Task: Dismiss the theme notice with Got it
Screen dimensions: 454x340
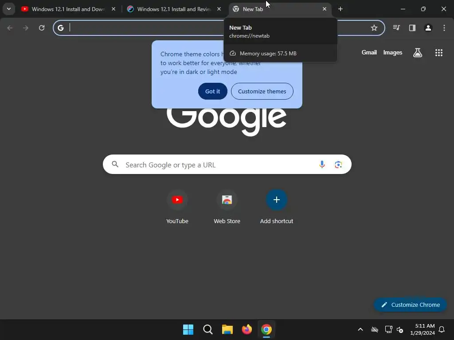Action: (x=212, y=91)
